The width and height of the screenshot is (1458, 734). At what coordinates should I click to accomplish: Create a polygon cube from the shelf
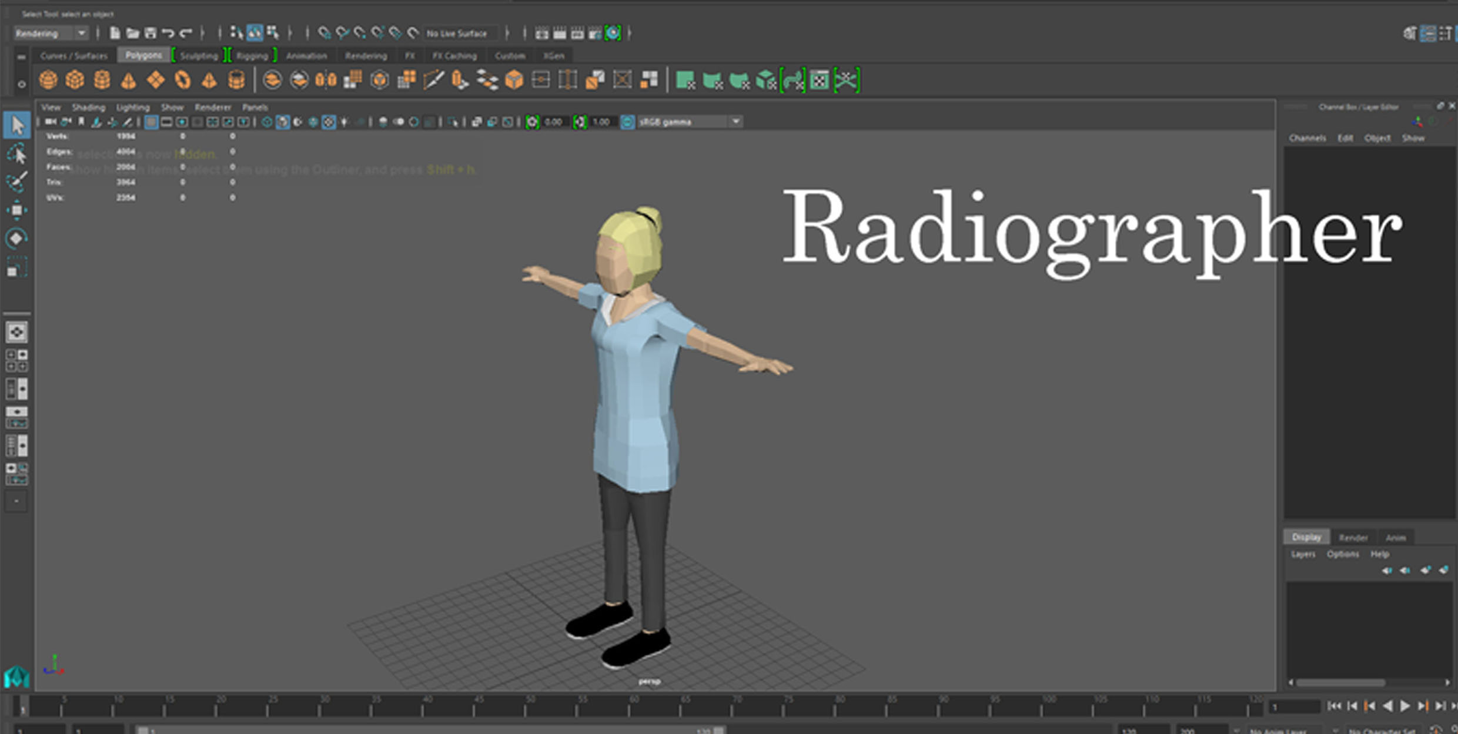tap(75, 80)
